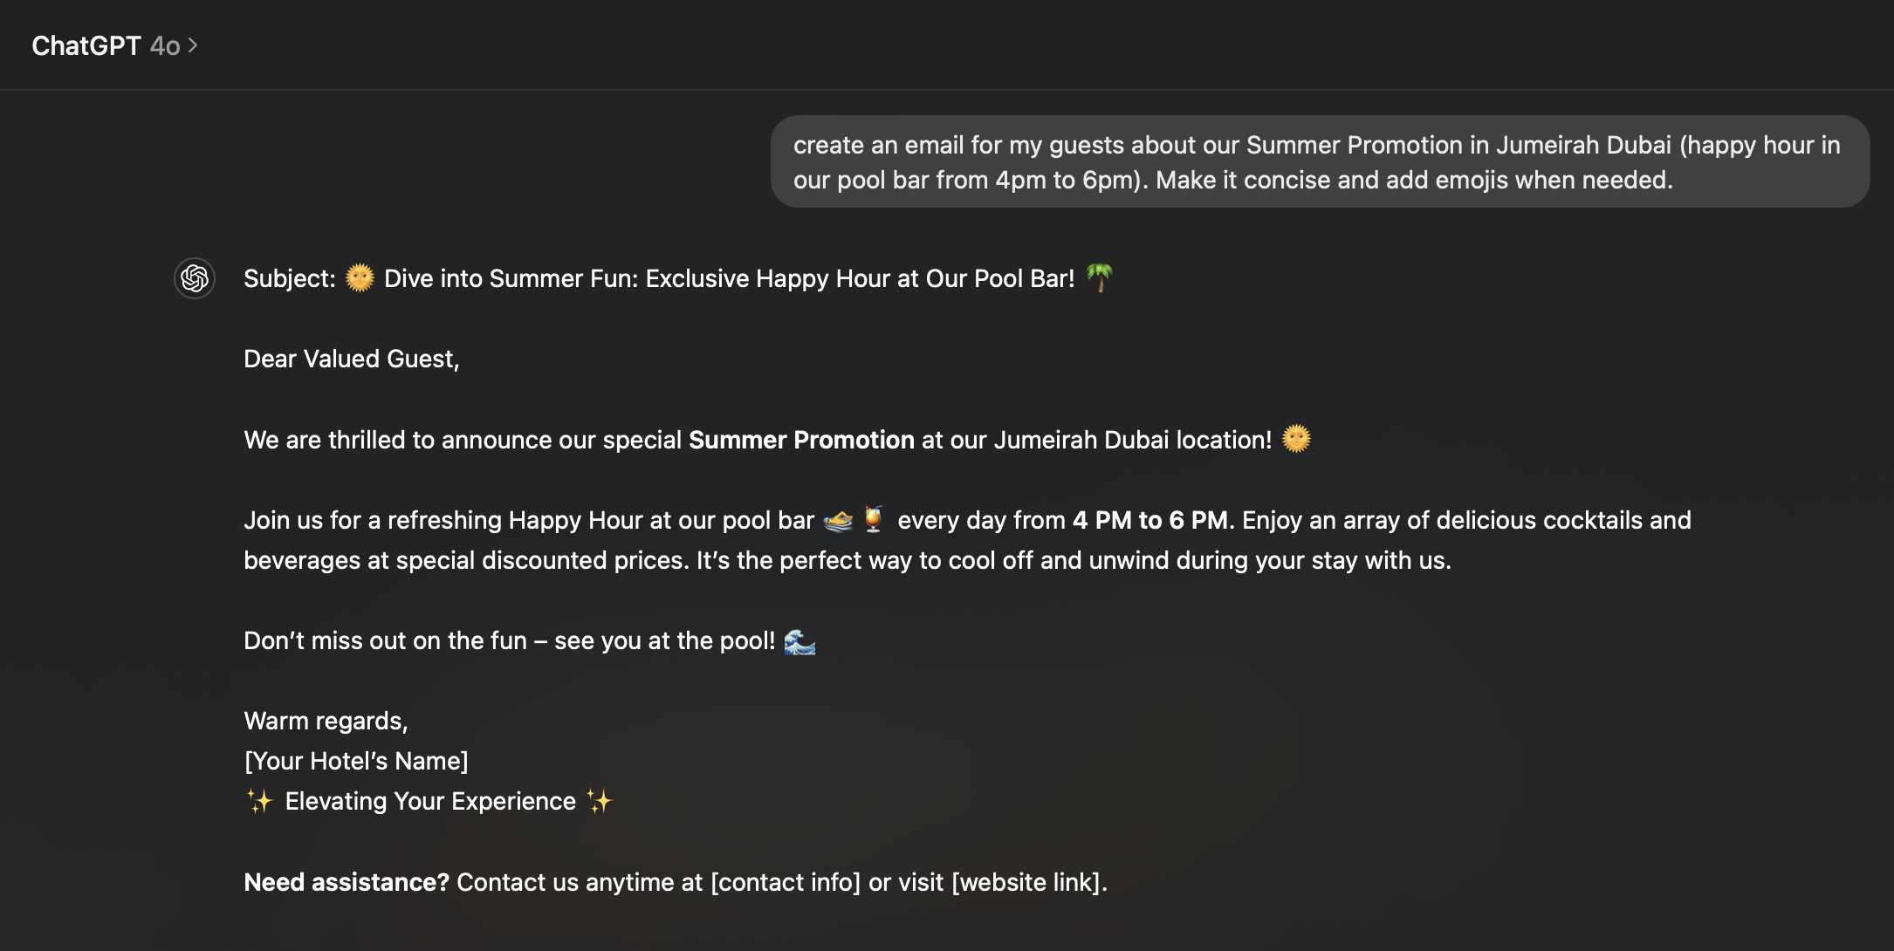Click the bold 4 PM to 6 PM text

(1150, 520)
